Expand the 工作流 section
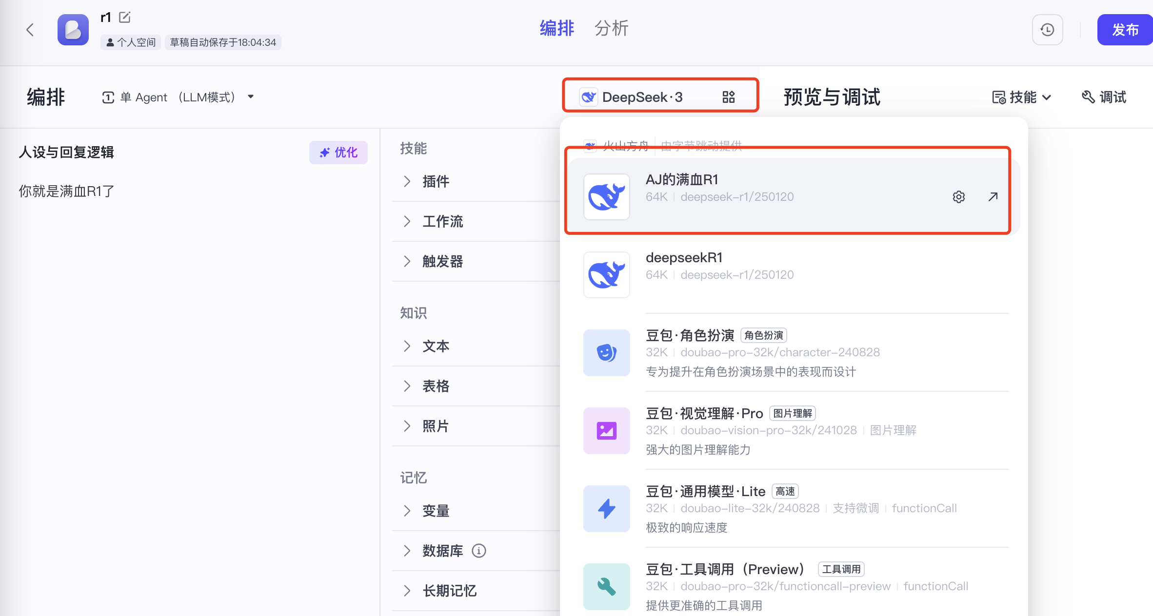1153x616 pixels. [442, 221]
